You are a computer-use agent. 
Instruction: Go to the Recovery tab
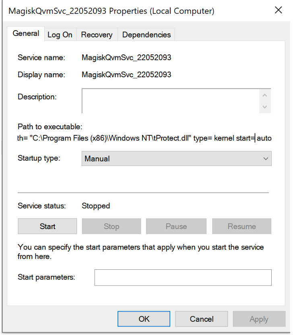point(97,35)
